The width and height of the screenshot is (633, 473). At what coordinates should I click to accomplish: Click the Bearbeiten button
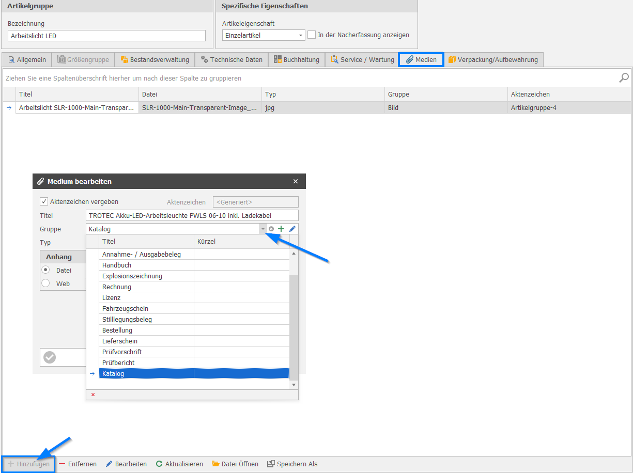[x=126, y=464]
